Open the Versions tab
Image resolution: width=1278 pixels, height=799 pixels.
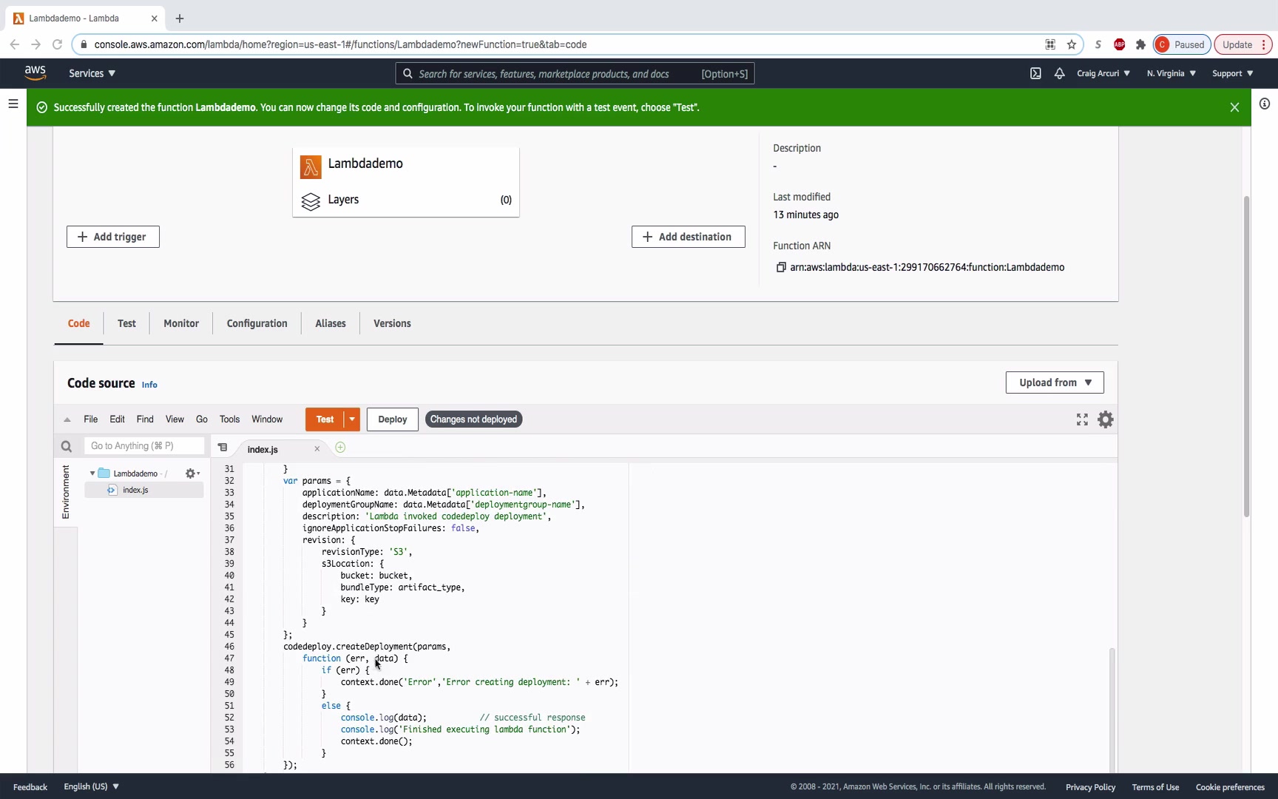[392, 323]
